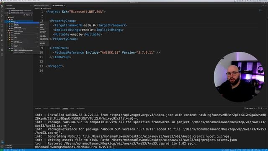Image resolution: width=268 pixels, height=151 pixels.
Task: Click Refresh Explorer icon in explorer header
Action: [29, 15]
